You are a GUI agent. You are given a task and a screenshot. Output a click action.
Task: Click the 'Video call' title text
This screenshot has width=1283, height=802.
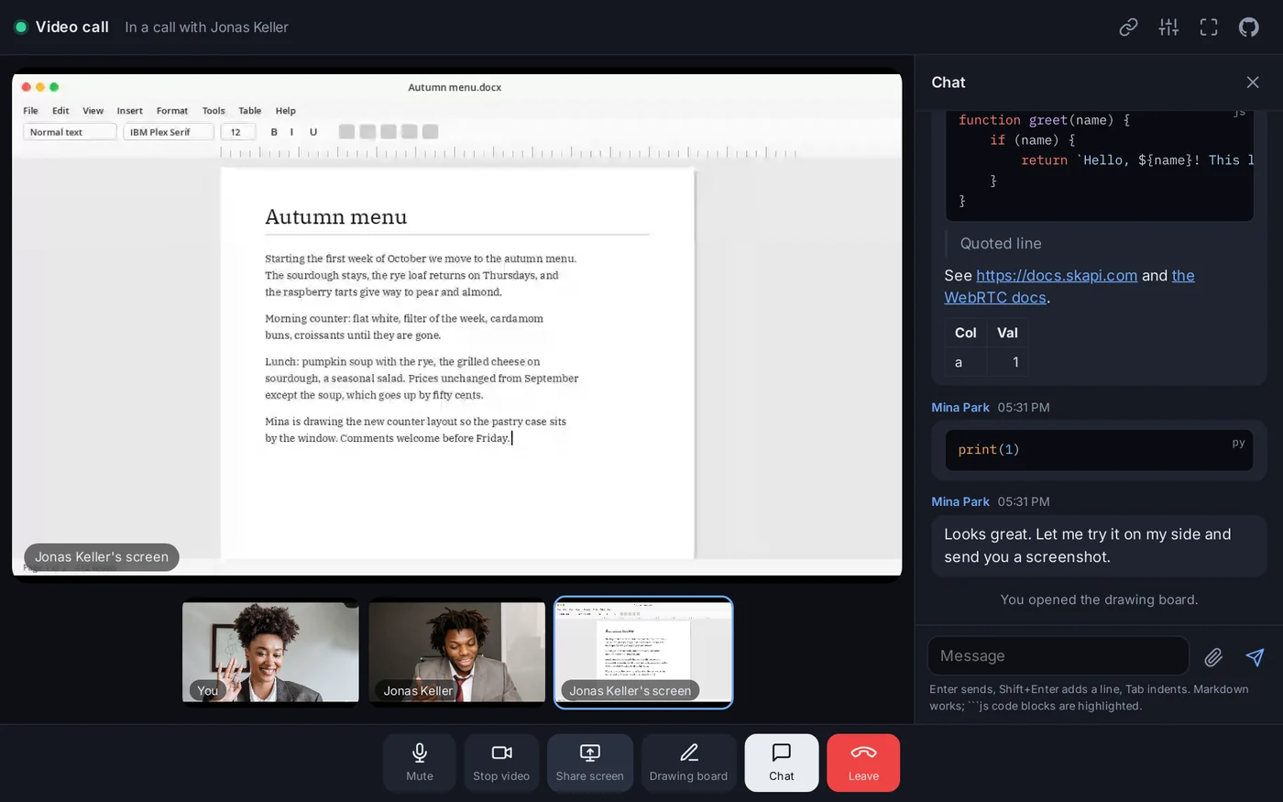click(72, 27)
